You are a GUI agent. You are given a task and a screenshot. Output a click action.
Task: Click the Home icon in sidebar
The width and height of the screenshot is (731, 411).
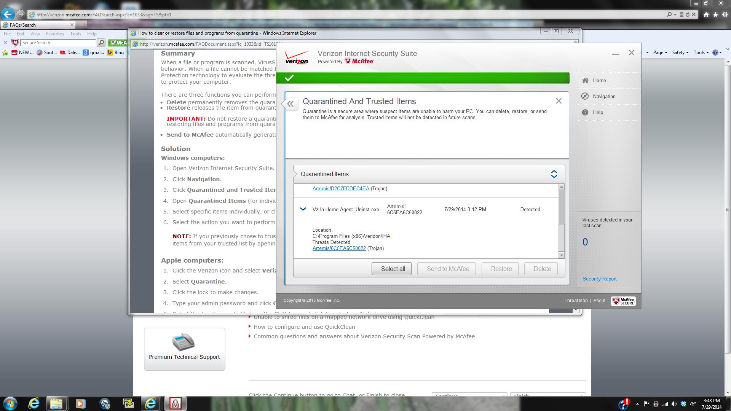(585, 80)
